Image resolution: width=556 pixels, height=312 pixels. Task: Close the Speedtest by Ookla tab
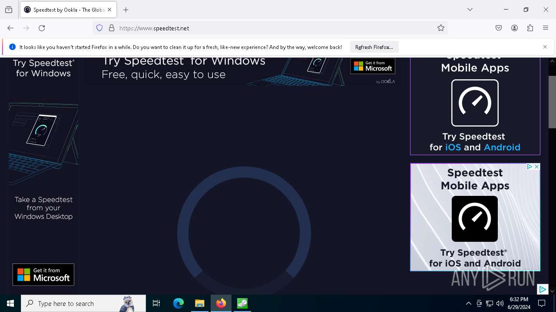(x=109, y=10)
